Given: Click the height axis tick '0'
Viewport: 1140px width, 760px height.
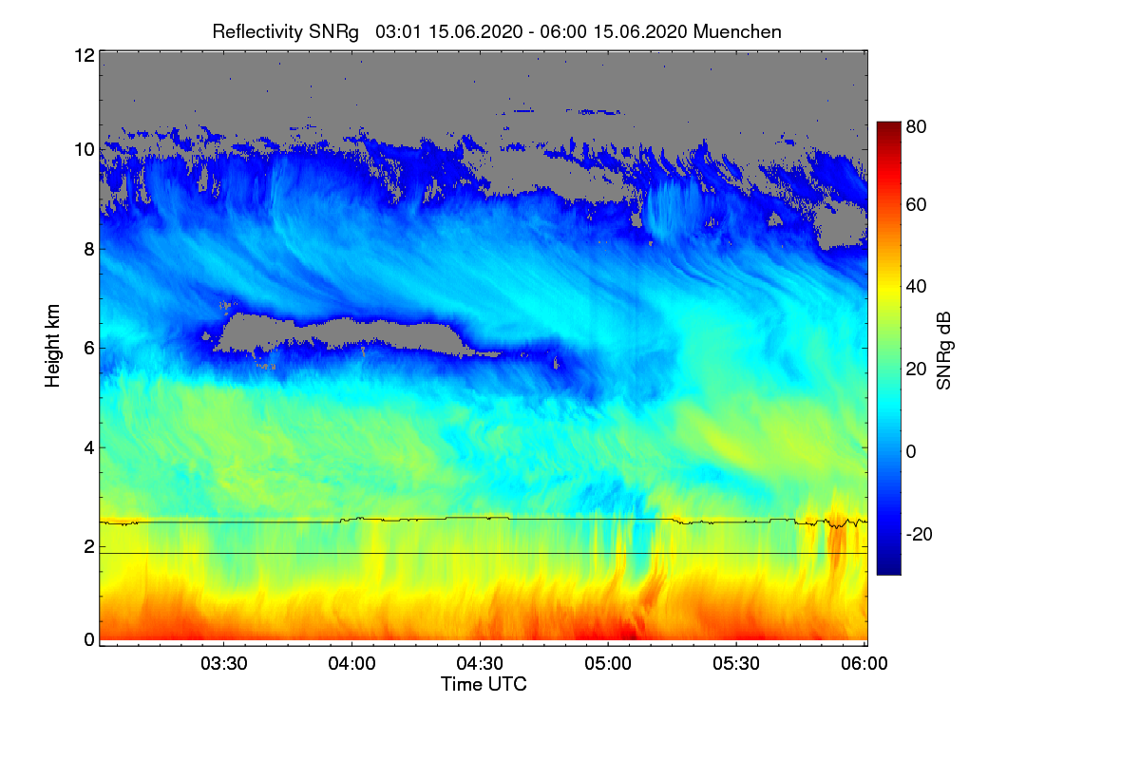Looking at the screenshot, I should point(87,639).
